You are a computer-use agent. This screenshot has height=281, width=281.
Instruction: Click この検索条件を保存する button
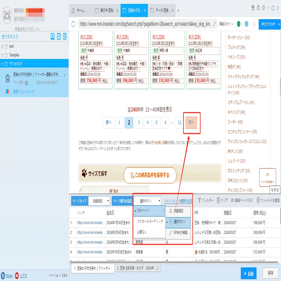(x=150, y=175)
